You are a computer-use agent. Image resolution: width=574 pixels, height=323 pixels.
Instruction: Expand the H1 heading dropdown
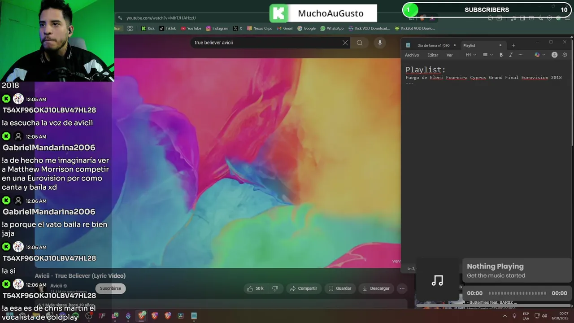(471, 55)
